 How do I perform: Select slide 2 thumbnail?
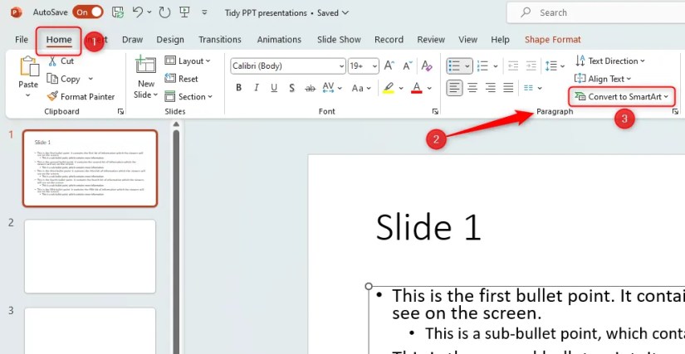90,256
